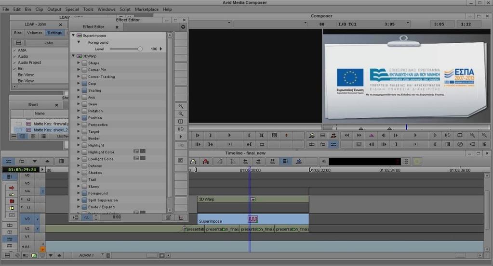Collapse the Foreground parameter group under Superimpose
The height and width of the screenshot is (266, 493).
pyautogui.click(x=79, y=42)
